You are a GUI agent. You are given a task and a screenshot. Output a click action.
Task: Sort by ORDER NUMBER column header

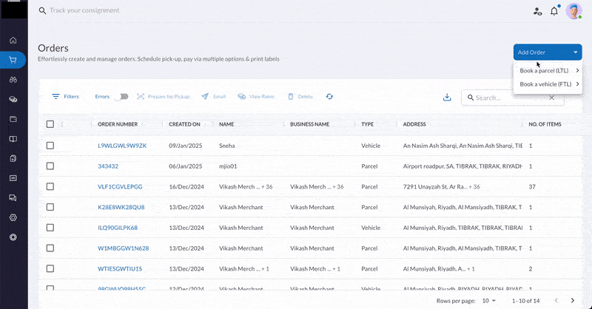118,124
